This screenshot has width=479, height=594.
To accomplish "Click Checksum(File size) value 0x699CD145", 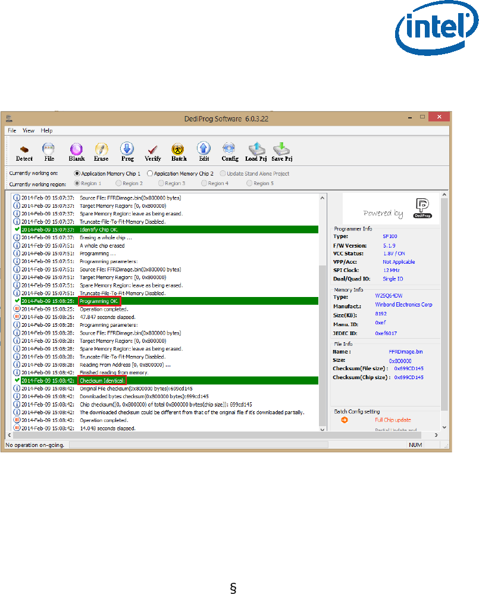I will point(409,368).
